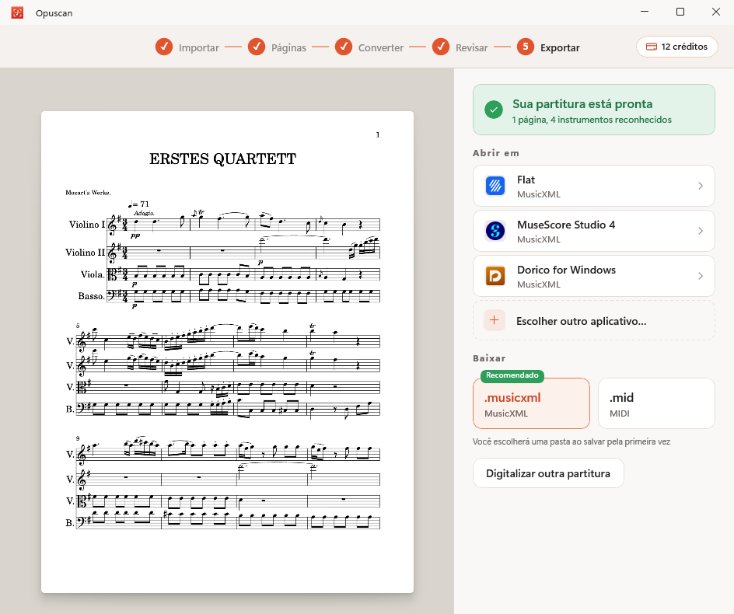
Task: Click the Revisar step checkmark icon
Action: pos(441,47)
